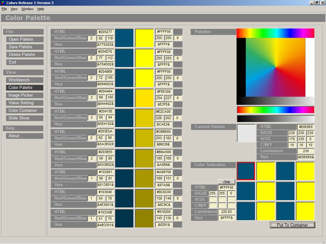Click the bottom grayscale gradient bar
The image size is (326, 244).
click(275, 119)
